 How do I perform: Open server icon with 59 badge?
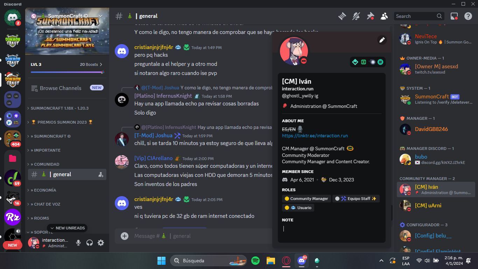[x=13, y=178]
